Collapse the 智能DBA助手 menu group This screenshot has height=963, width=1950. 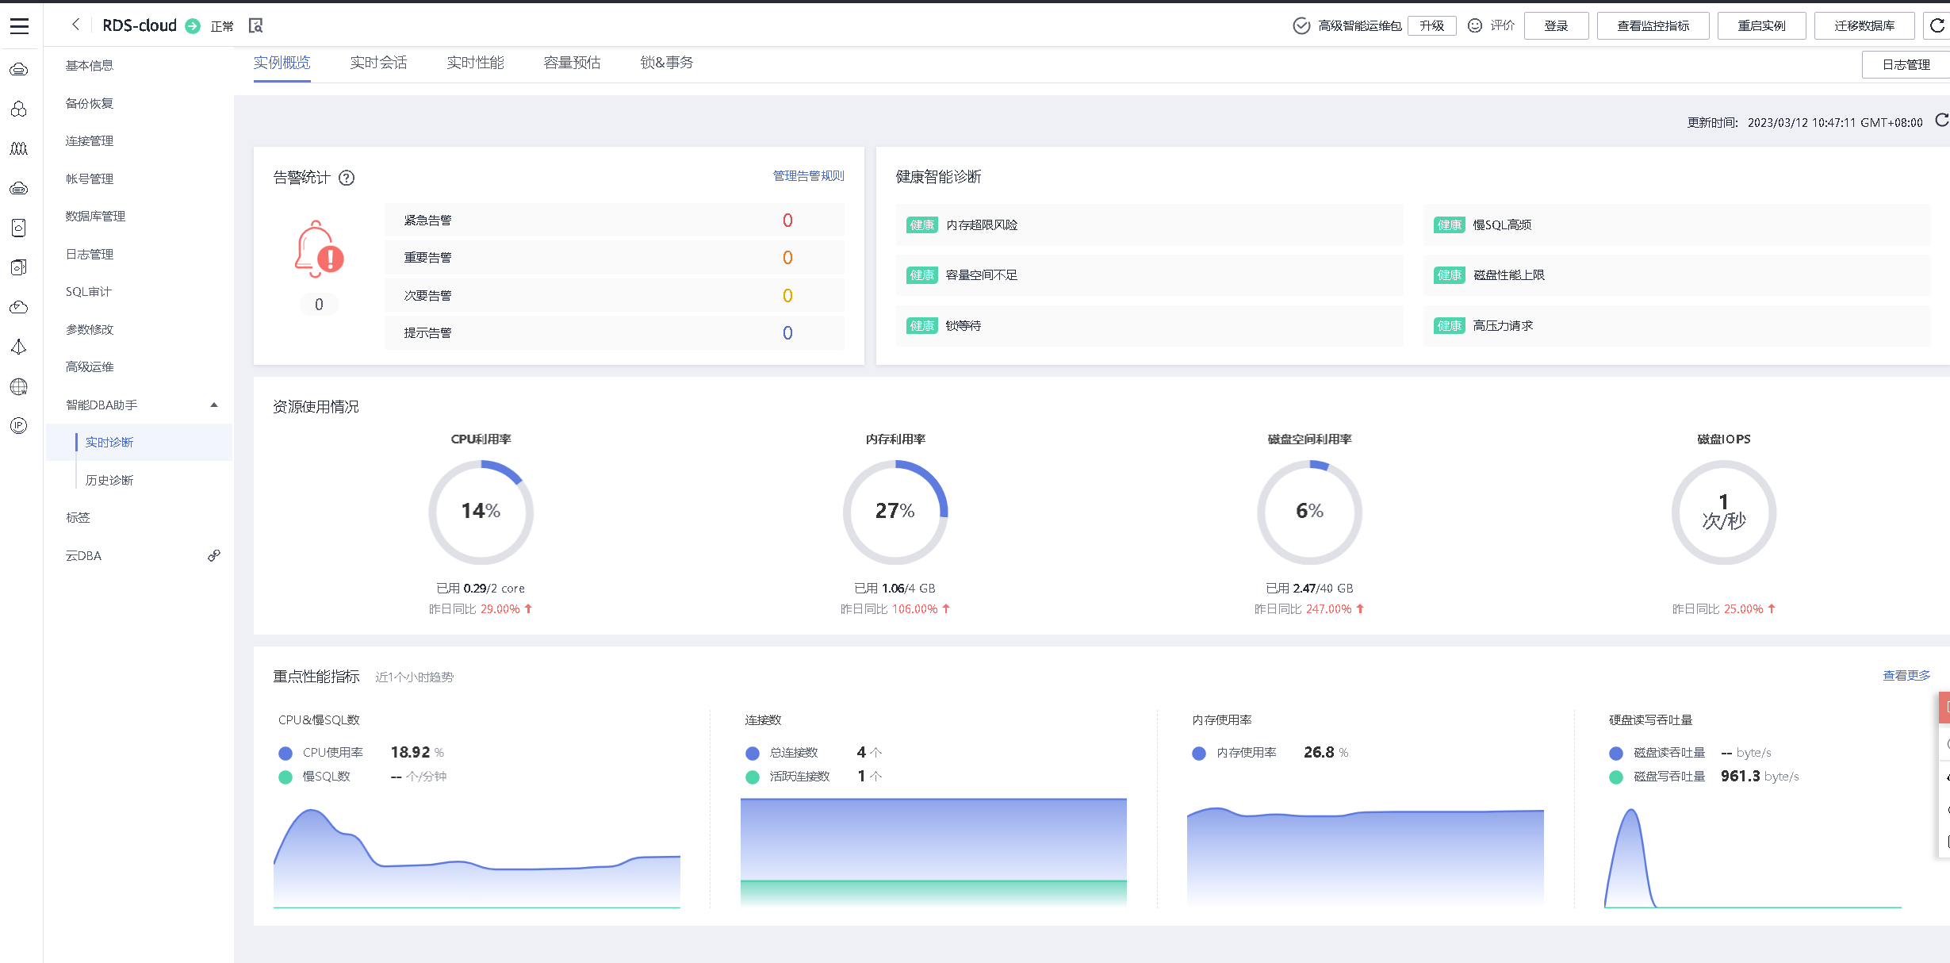[214, 405]
